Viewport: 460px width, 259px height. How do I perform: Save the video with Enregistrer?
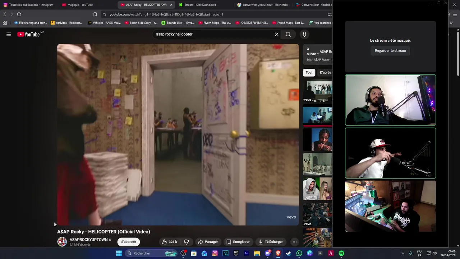click(x=238, y=242)
